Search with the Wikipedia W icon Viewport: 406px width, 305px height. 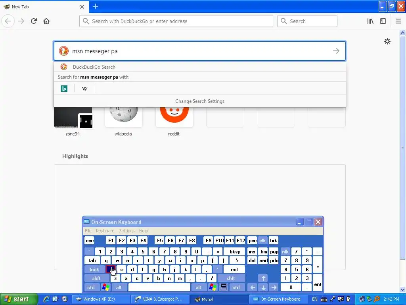tap(85, 89)
